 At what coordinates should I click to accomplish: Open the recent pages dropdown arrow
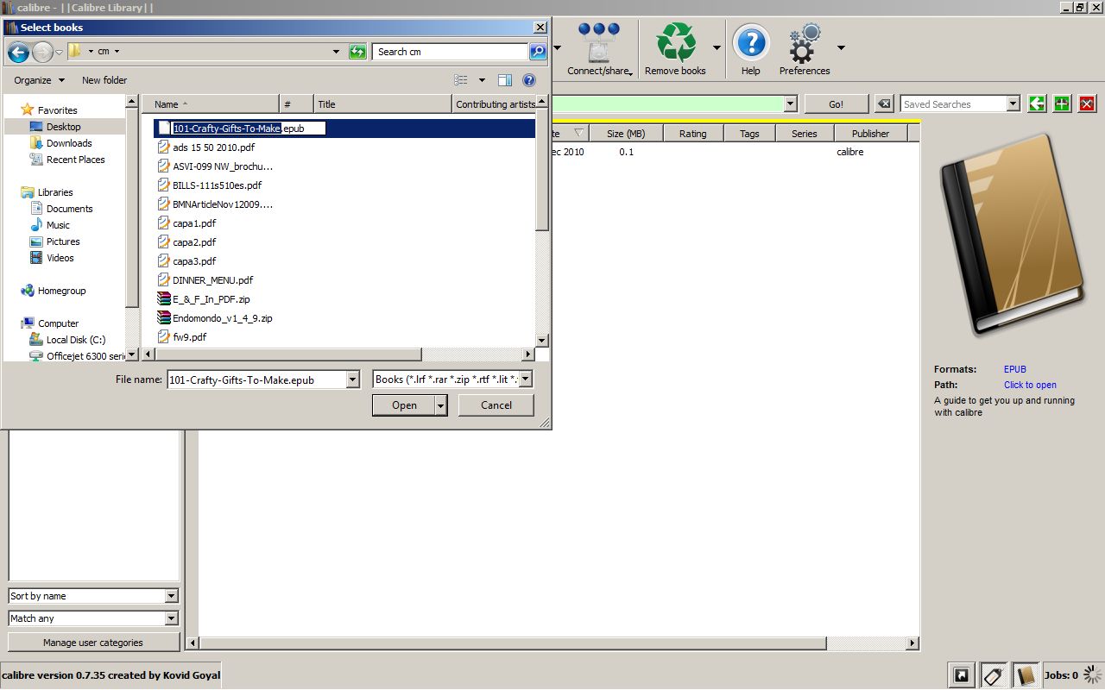pos(59,53)
